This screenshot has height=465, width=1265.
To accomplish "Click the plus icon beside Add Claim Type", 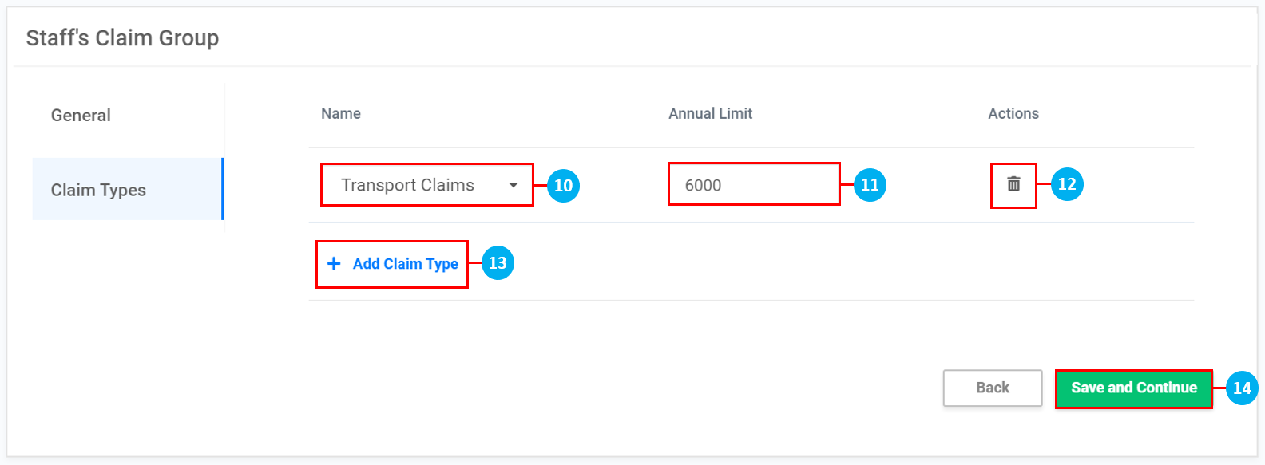I will click(334, 263).
